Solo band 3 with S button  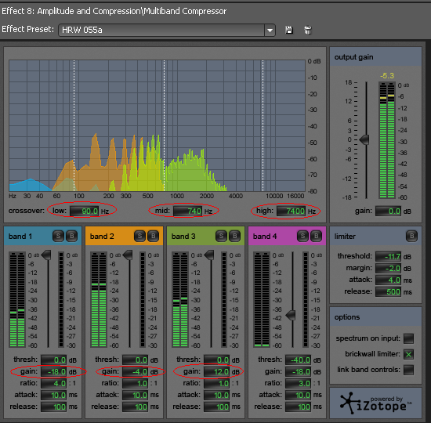pyautogui.click(x=221, y=236)
